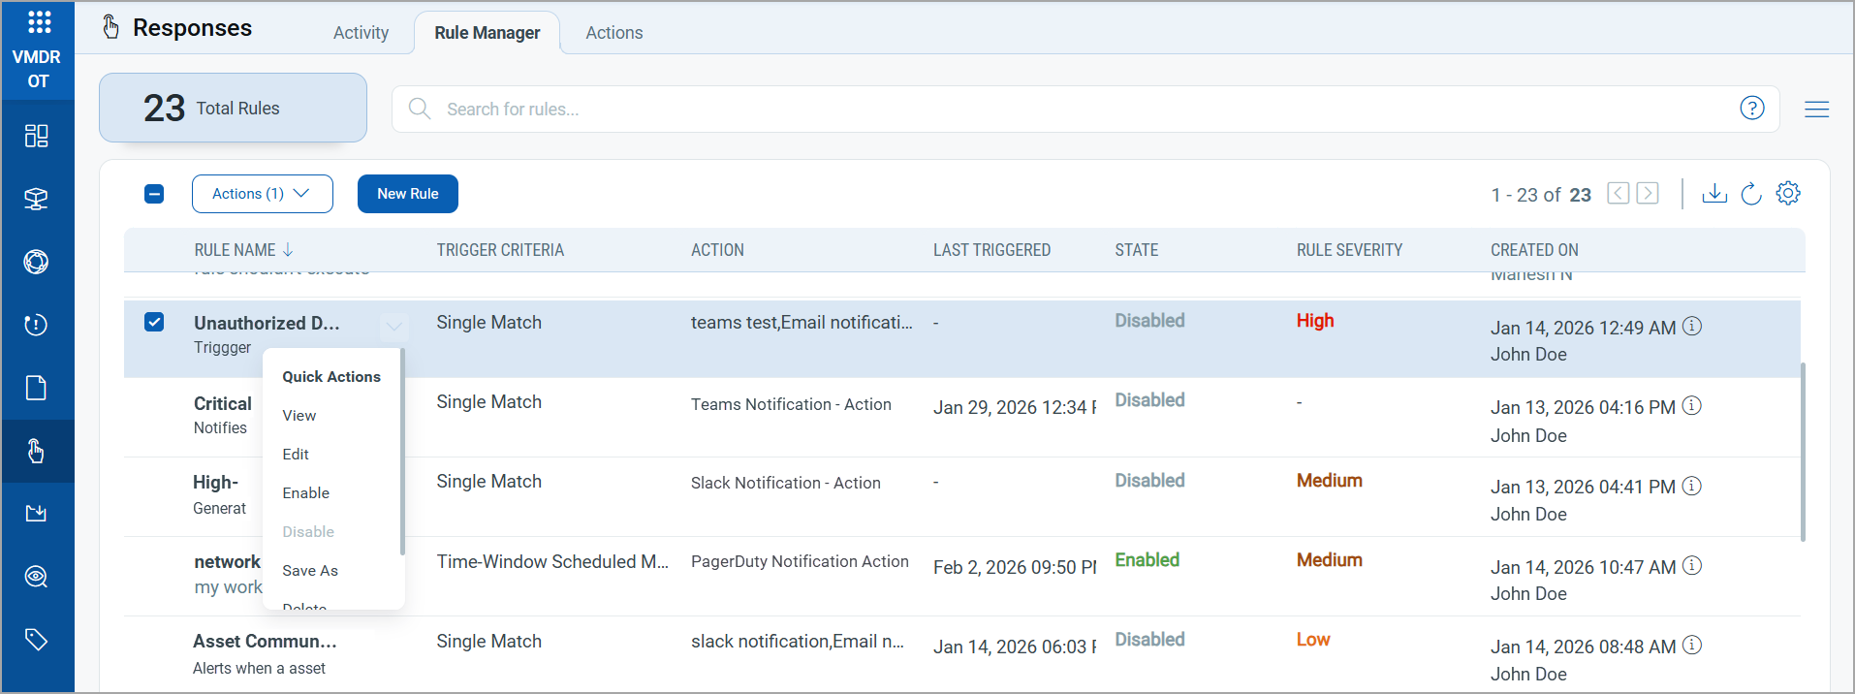Sort by Rule Name column arrow
The height and width of the screenshot is (694, 1855).
[x=288, y=250]
